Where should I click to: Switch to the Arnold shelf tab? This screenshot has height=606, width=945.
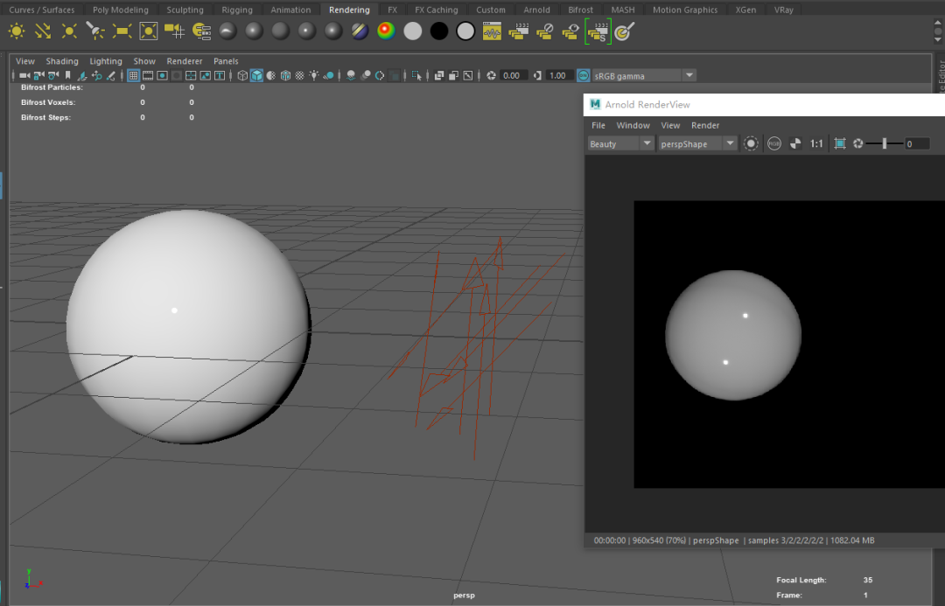coord(536,10)
